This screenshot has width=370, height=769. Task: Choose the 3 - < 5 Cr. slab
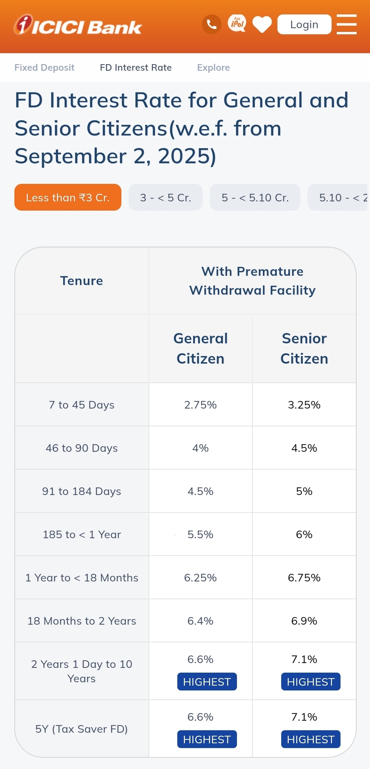point(166,197)
